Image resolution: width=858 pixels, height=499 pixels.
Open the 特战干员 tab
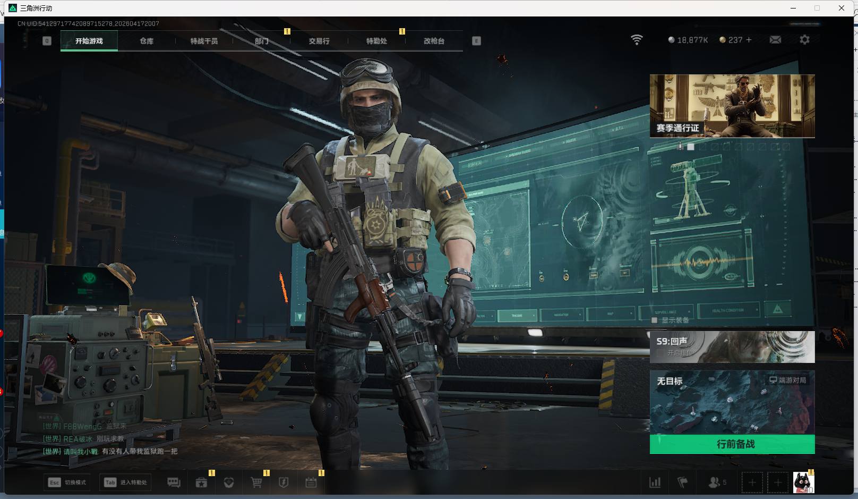(204, 41)
